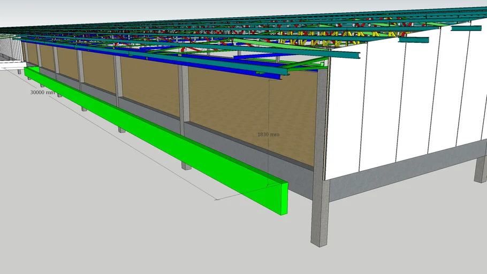
Task: Click the largest brown curtain panel
Action: tap(252, 112)
